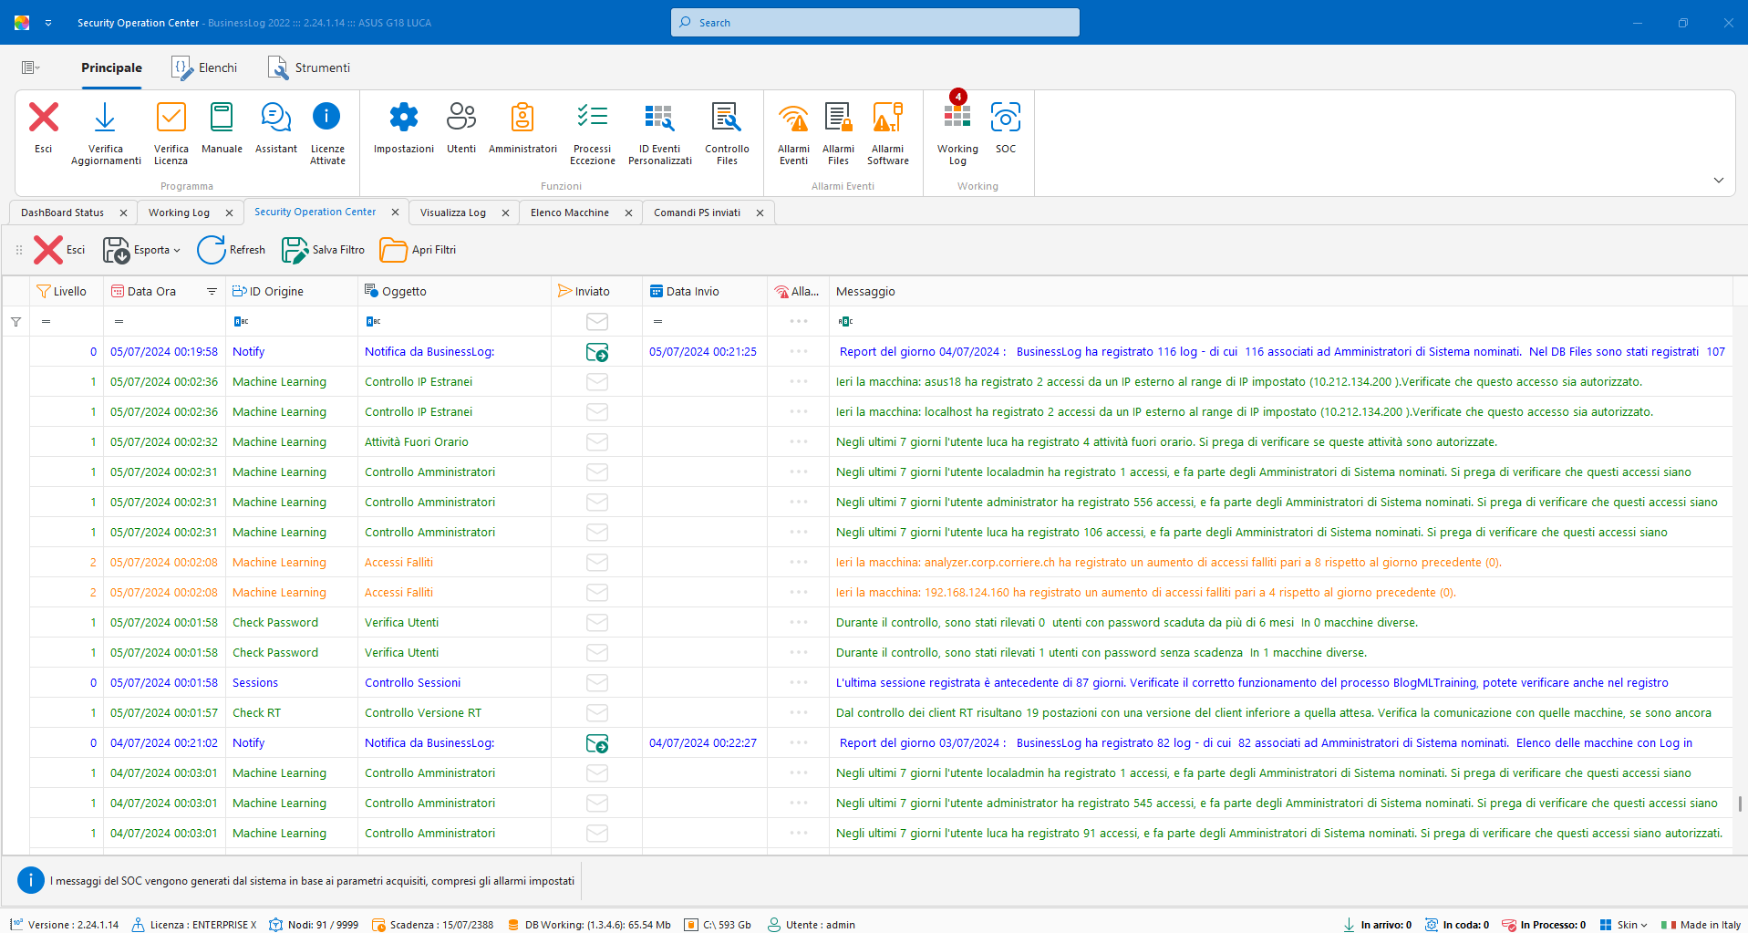Screen dimensions: 1748x933
Task: Open Verifica Licenza
Action: click(x=171, y=133)
